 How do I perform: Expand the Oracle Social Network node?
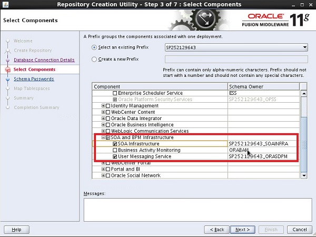(103, 175)
